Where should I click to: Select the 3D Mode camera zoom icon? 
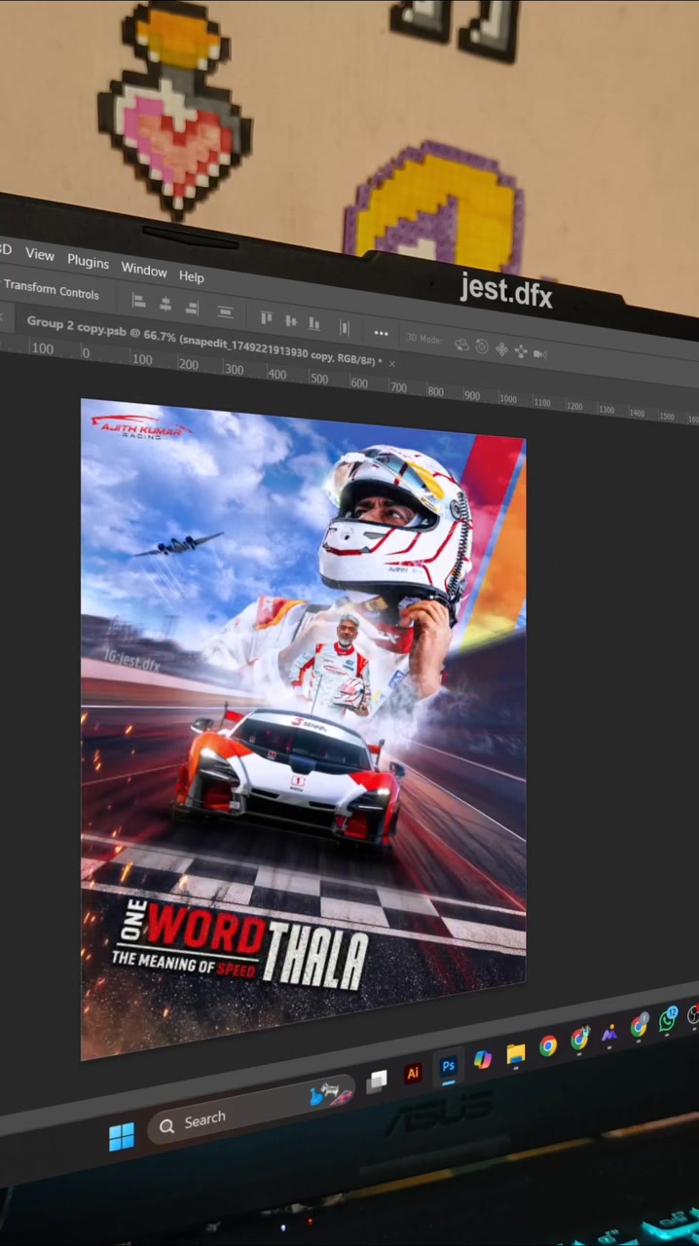coord(540,353)
